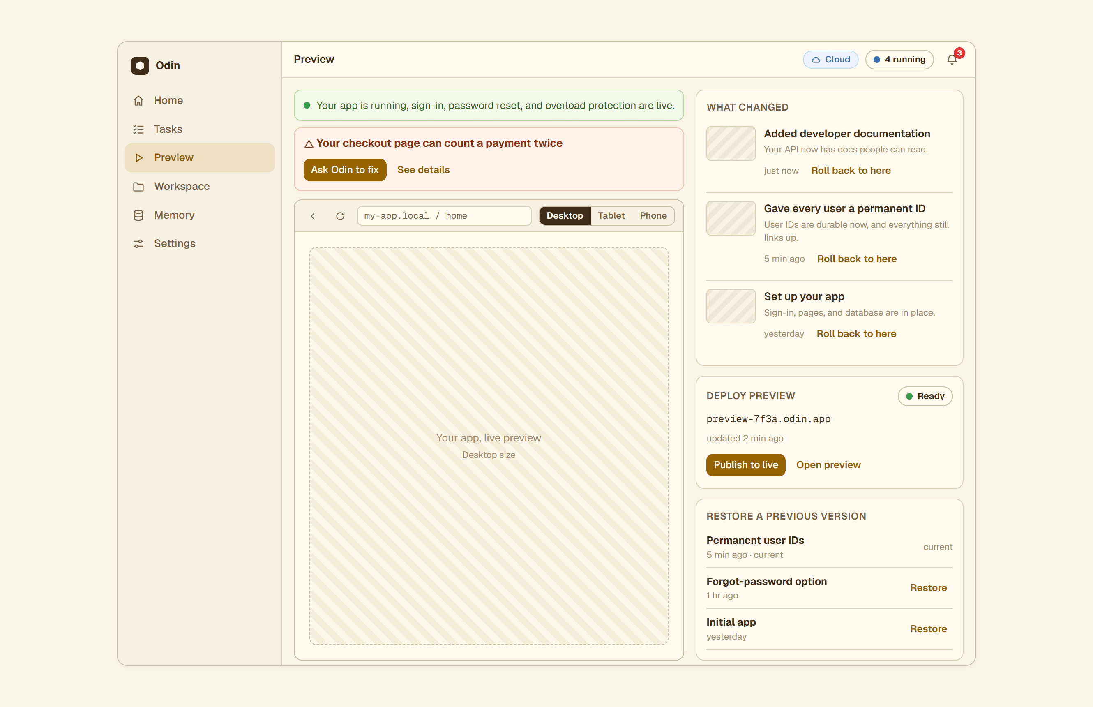
Task: Click the Workspace folder icon
Action: click(138, 186)
